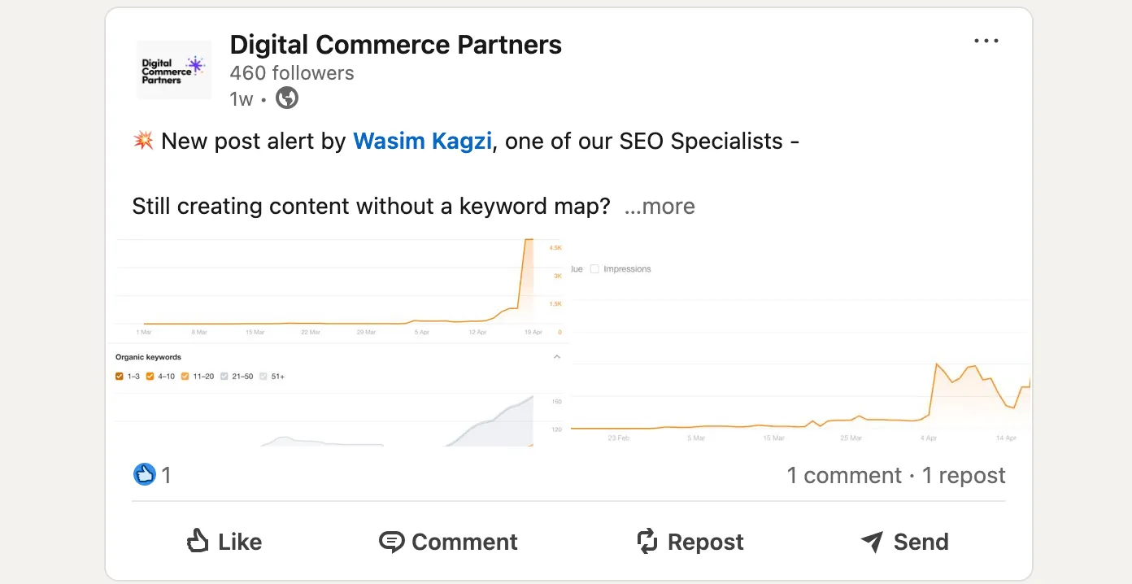
Task: Click the globe post-visibility icon
Action: 286,98
